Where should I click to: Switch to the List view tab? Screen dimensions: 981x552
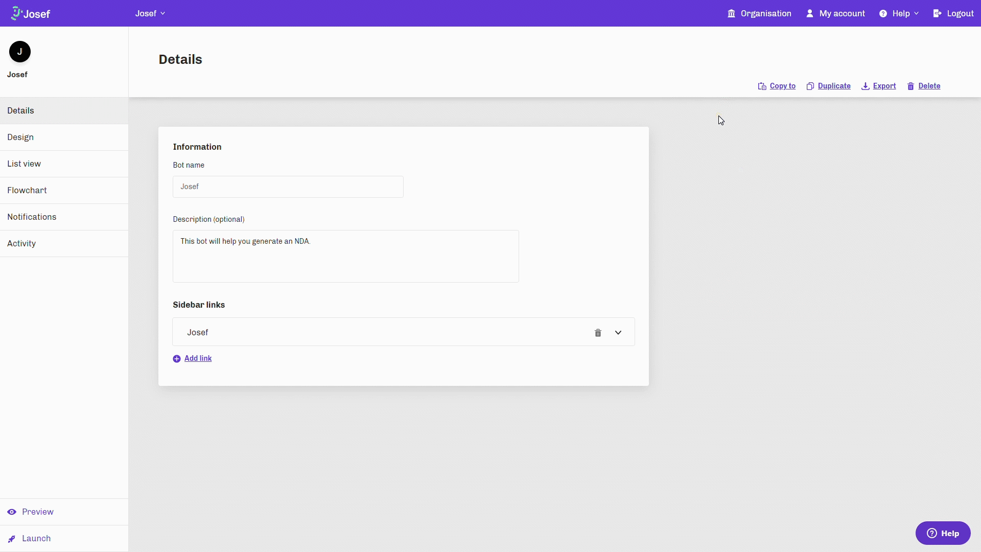tap(64, 164)
